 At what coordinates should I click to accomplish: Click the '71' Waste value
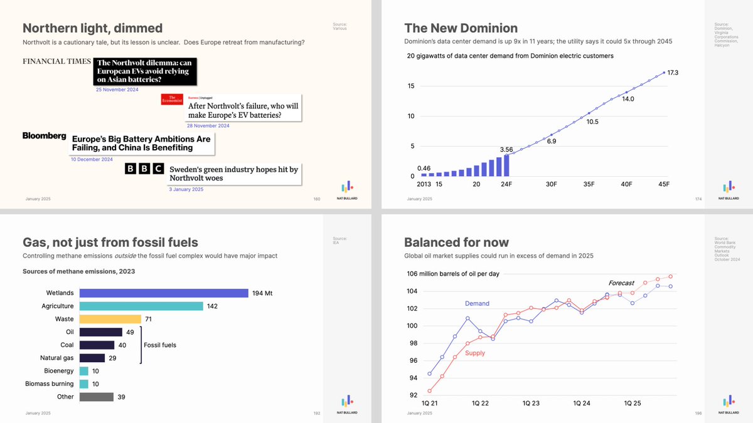click(x=149, y=320)
